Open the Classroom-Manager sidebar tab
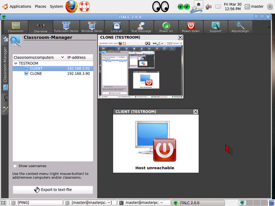 (x=5, y=64)
